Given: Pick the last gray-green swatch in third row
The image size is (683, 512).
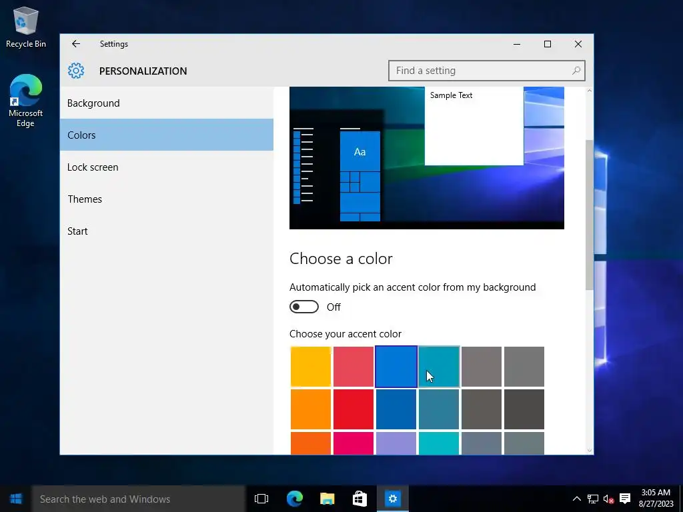Looking at the screenshot, I should click(x=524, y=443).
